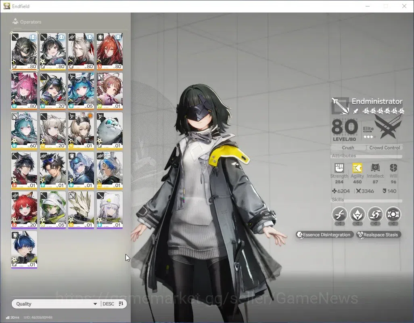Open the Essence Disintegration talent

click(x=325, y=235)
